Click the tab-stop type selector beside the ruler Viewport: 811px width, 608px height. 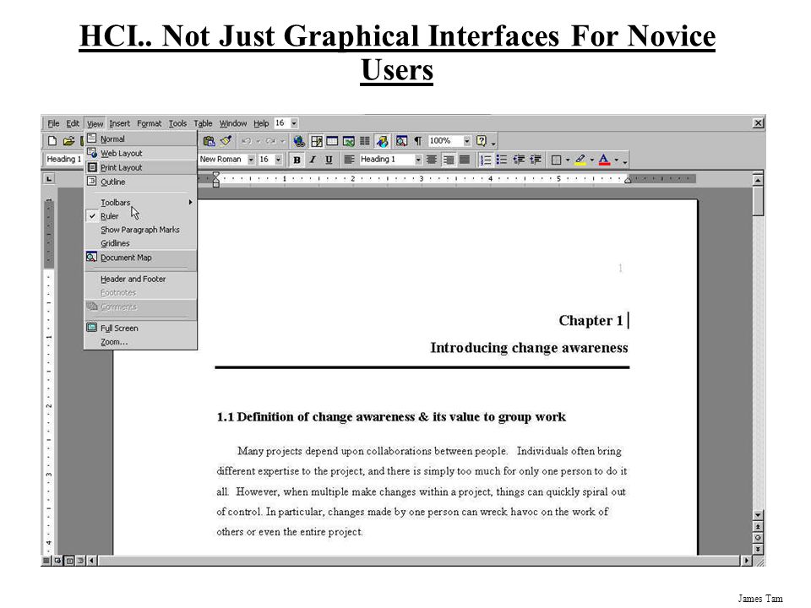[x=49, y=179]
